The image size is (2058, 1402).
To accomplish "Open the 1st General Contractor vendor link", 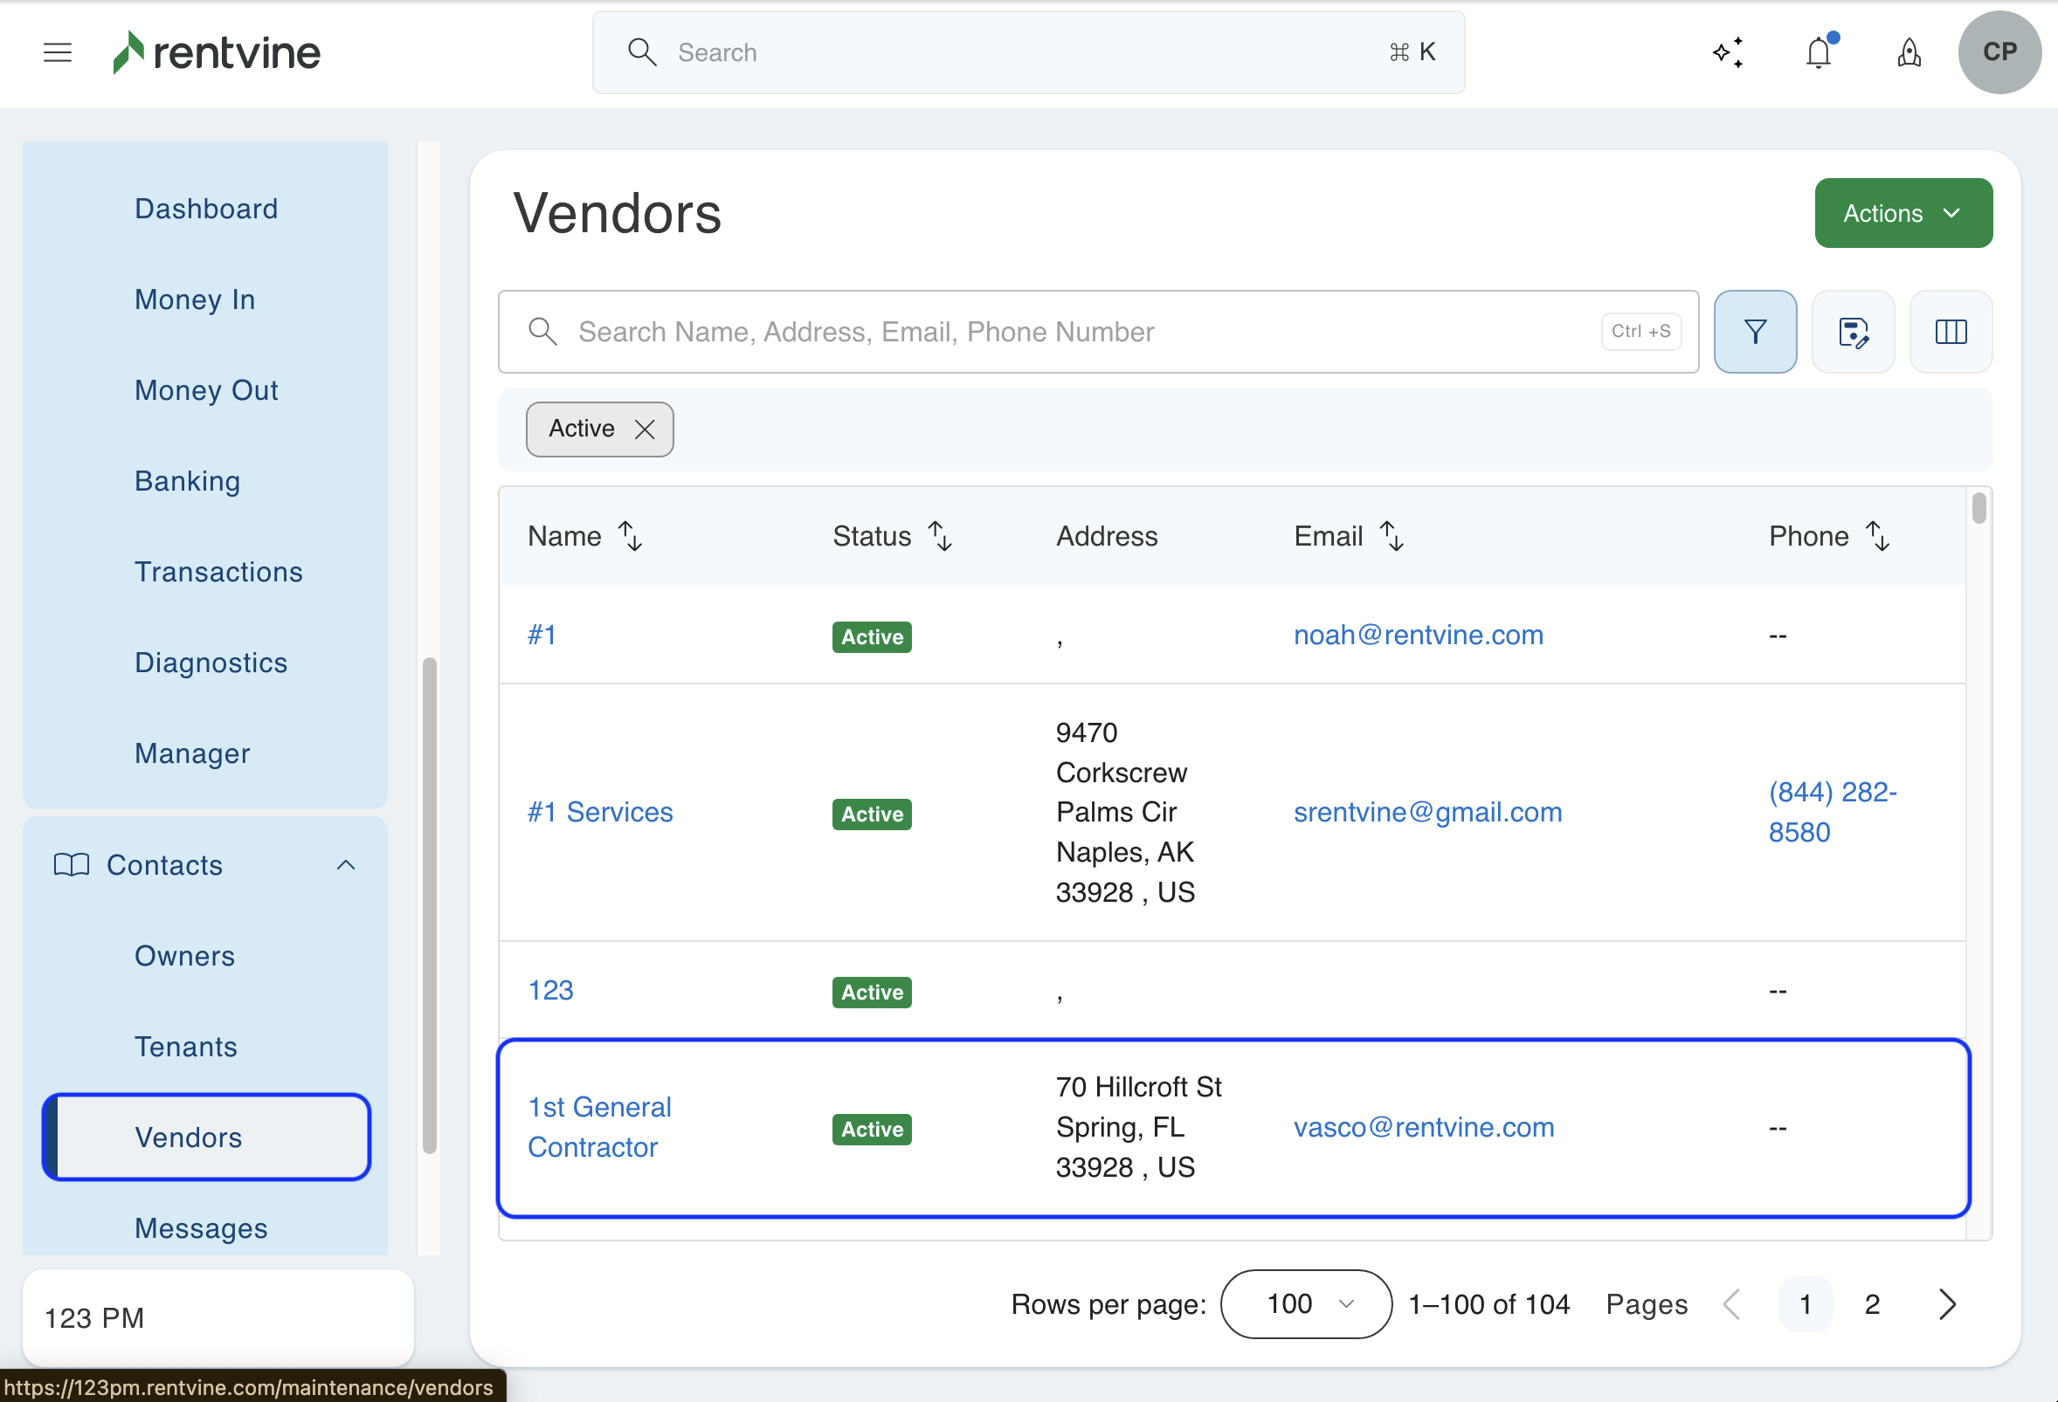I will click(x=599, y=1127).
